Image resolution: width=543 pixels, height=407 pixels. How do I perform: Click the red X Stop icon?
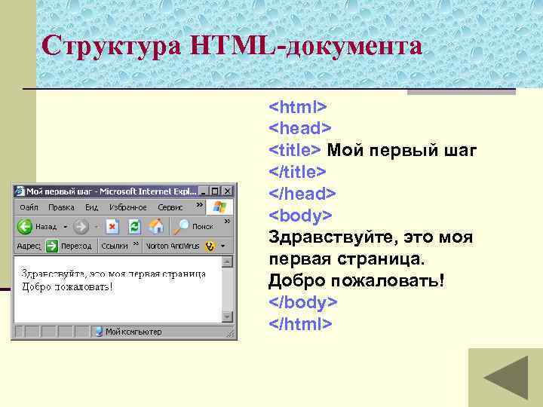click(112, 227)
